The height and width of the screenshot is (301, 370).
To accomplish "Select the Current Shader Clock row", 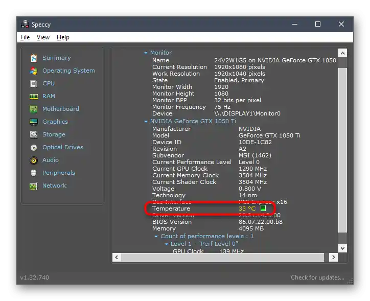I will [x=210, y=182].
